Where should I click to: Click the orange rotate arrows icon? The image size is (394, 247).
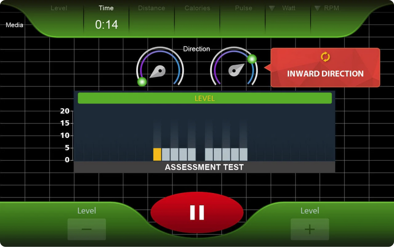[325, 57]
